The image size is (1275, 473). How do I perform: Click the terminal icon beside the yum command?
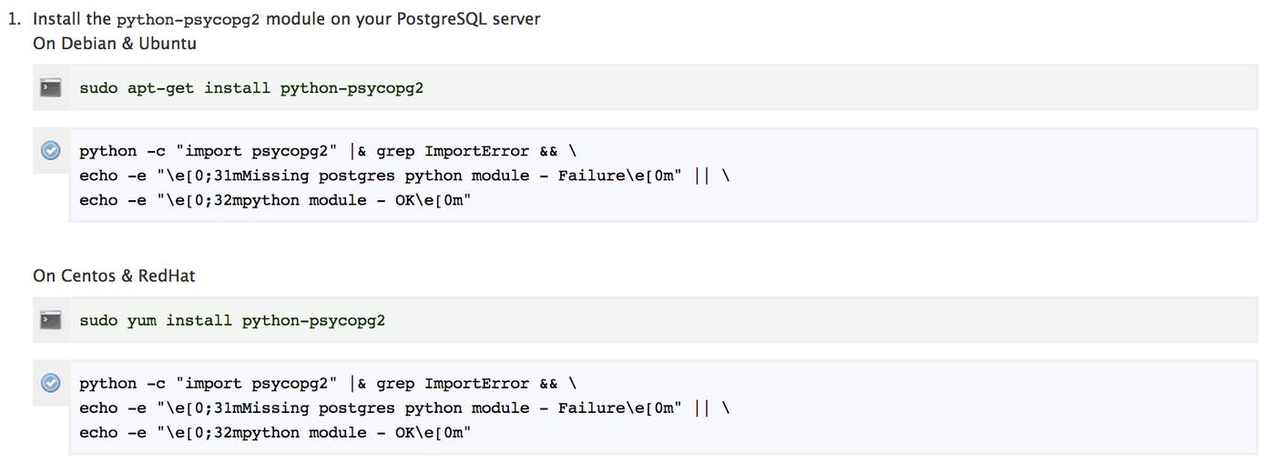51,320
